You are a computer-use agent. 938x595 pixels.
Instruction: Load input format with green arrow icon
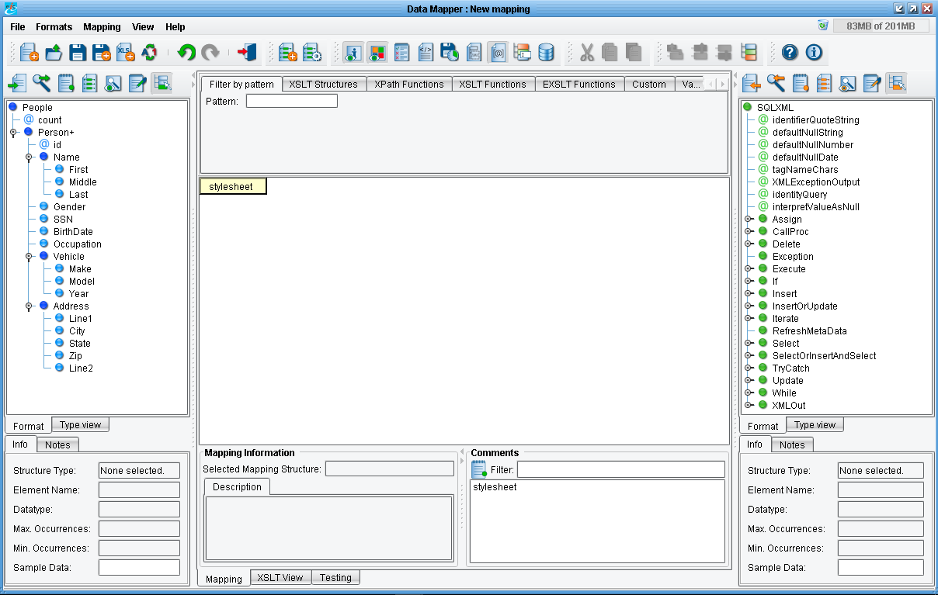tap(17, 83)
